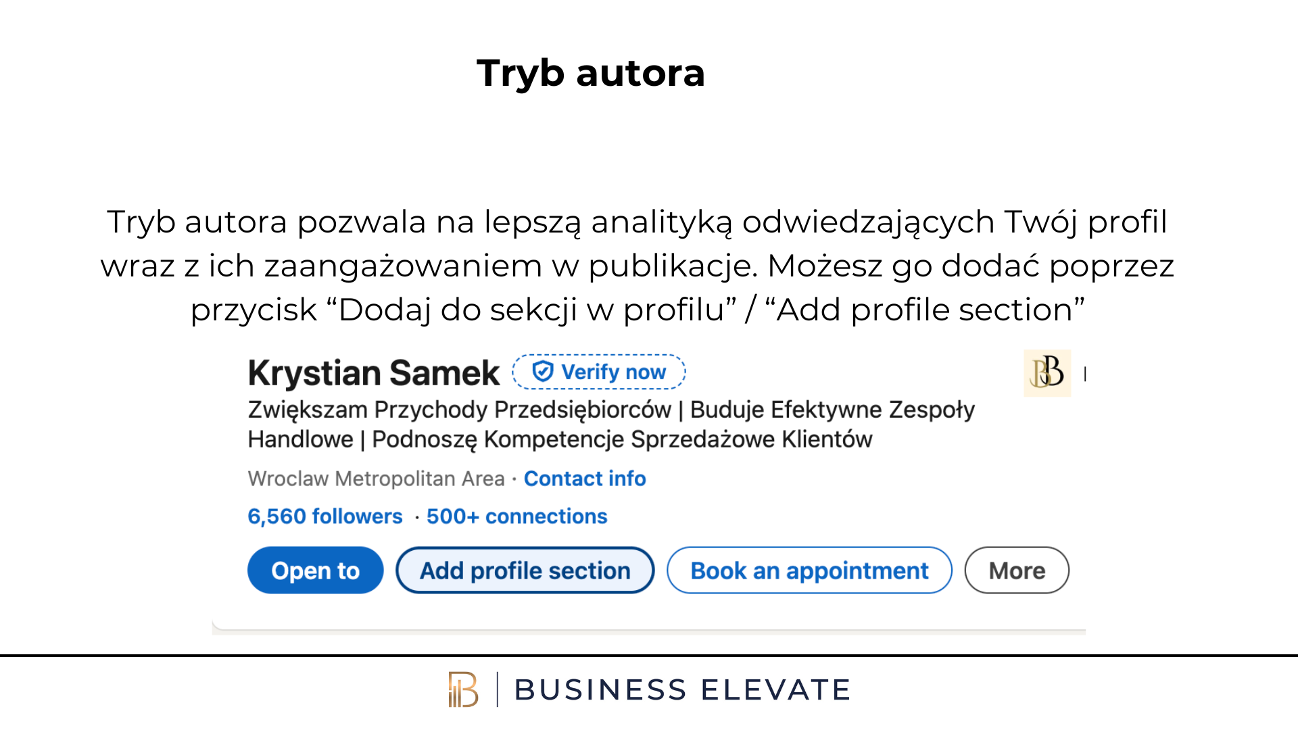This screenshot has width=1298, height=730.
Task: Click the first line of the Tryb autora description
Action: pyautogui.click(x=637, y=222)
